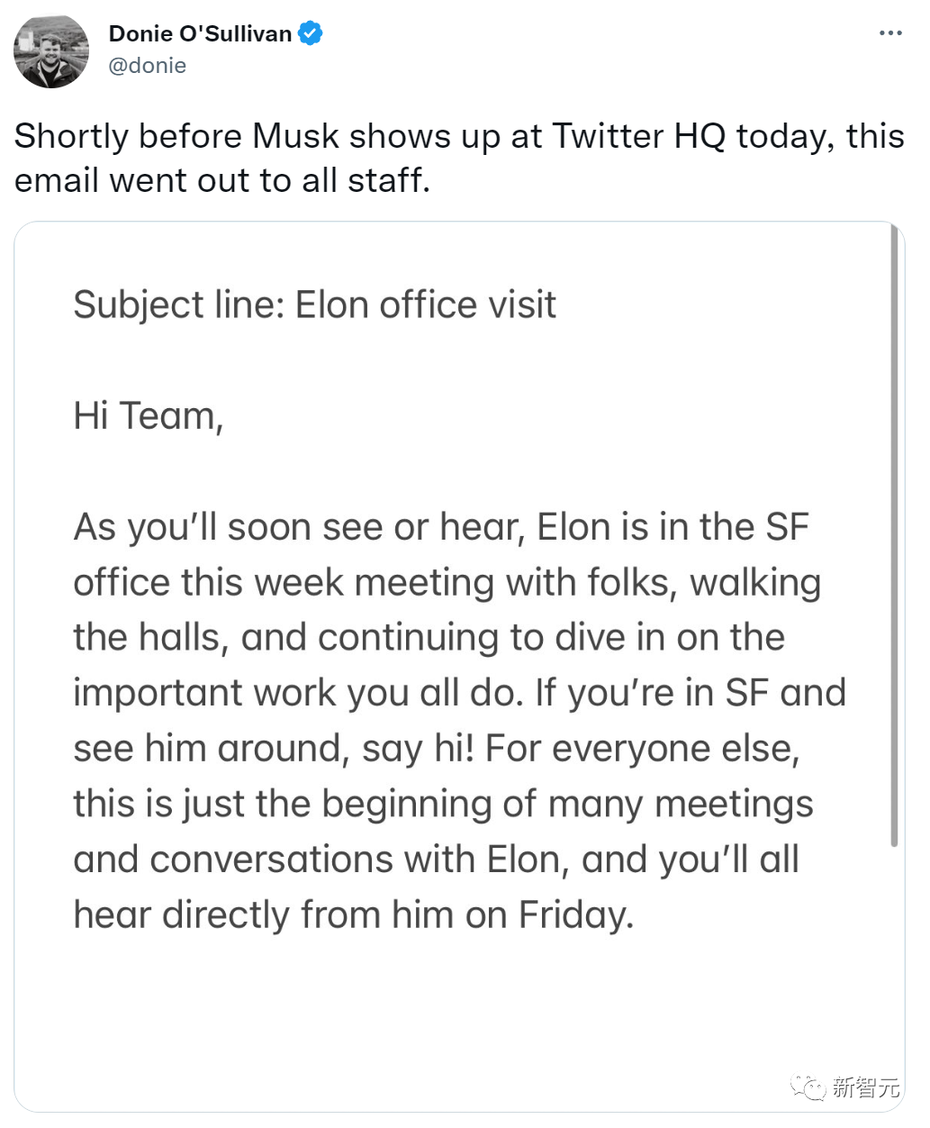Image resolution: width=930 pixels, height=1128 pixels.
Task: Click the blue verified badge
Action: (x=311, y=33)
